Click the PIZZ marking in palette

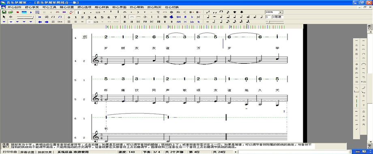point(364,82)
